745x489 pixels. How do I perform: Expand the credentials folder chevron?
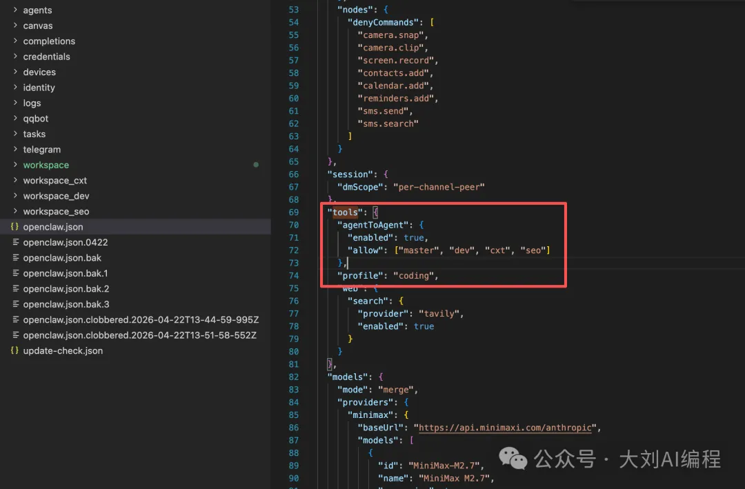coord(15,57)
